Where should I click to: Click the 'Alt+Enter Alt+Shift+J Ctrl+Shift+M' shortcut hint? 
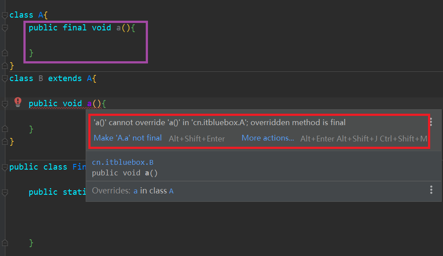pyautogui.click(x=363, y=139)
